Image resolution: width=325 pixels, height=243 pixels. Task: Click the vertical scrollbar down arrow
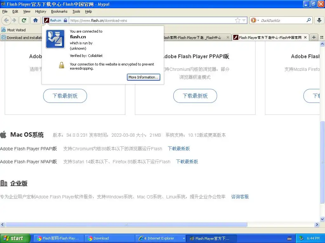point(322,219)
